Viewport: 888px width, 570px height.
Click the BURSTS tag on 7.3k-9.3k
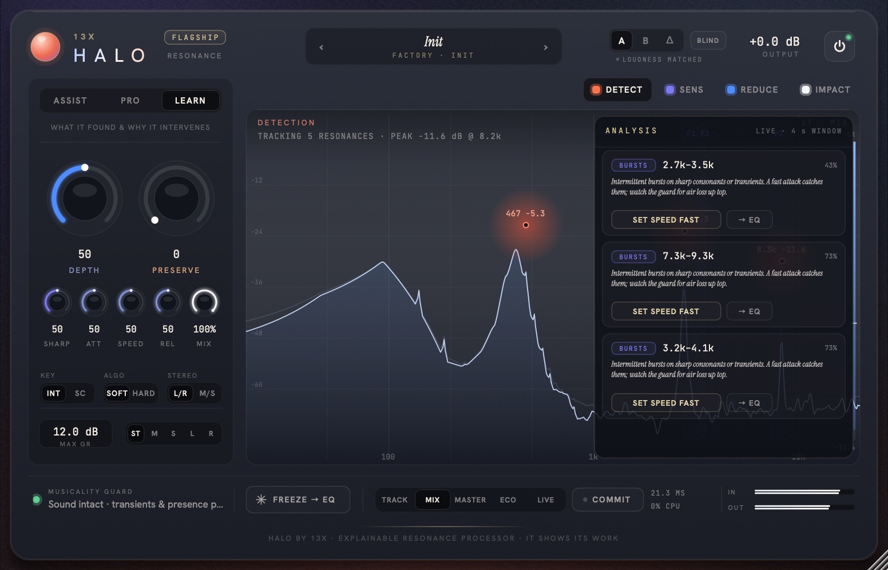633,257
